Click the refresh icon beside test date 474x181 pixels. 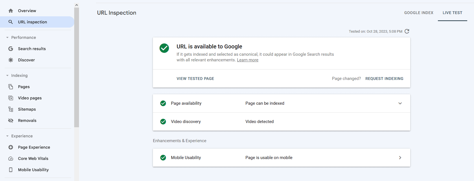point(407,31)
